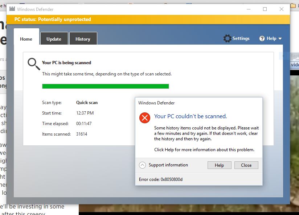
Task: Click the Support information label
Action: click(168, 165)
